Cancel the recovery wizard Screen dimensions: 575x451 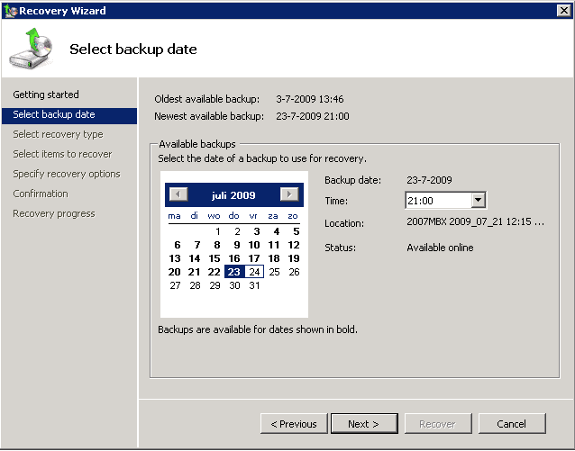click(512, 424)
